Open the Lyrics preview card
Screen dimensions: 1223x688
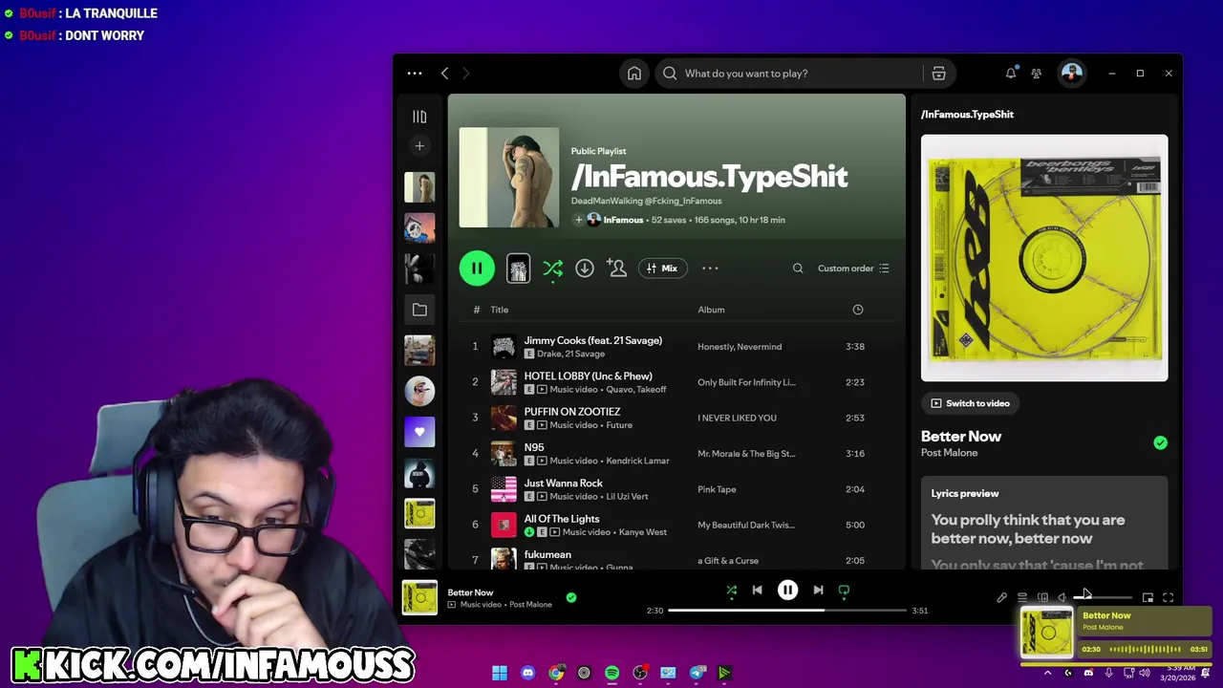coord(1044,523)
